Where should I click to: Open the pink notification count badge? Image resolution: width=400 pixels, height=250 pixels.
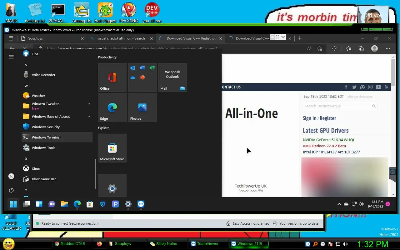point(388,204)
